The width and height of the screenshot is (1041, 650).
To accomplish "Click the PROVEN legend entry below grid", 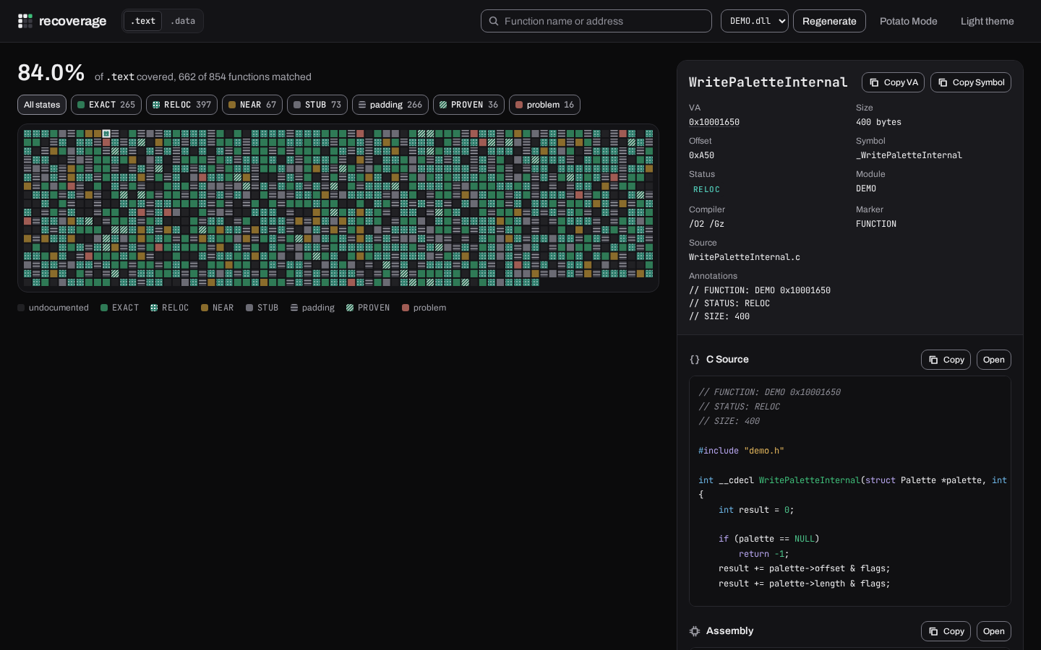I will (x=368, y=308).
